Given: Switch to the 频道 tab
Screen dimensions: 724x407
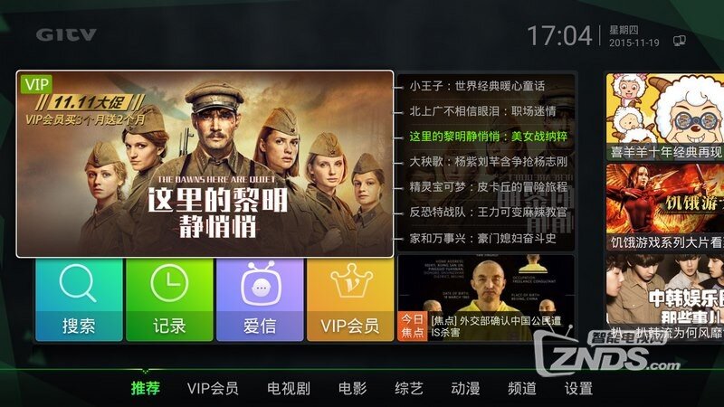Looking at the screenshot, I should click(522, 388).
